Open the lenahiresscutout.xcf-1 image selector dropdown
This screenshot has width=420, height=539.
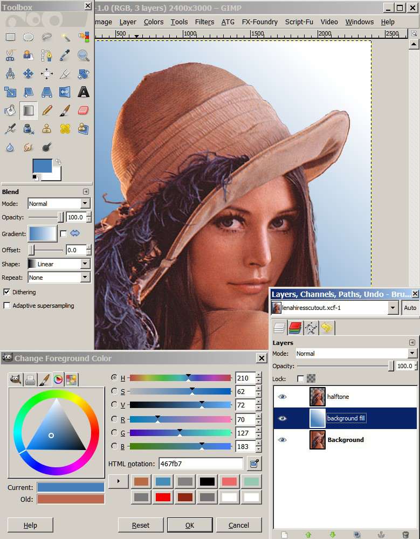pos(335,308)
